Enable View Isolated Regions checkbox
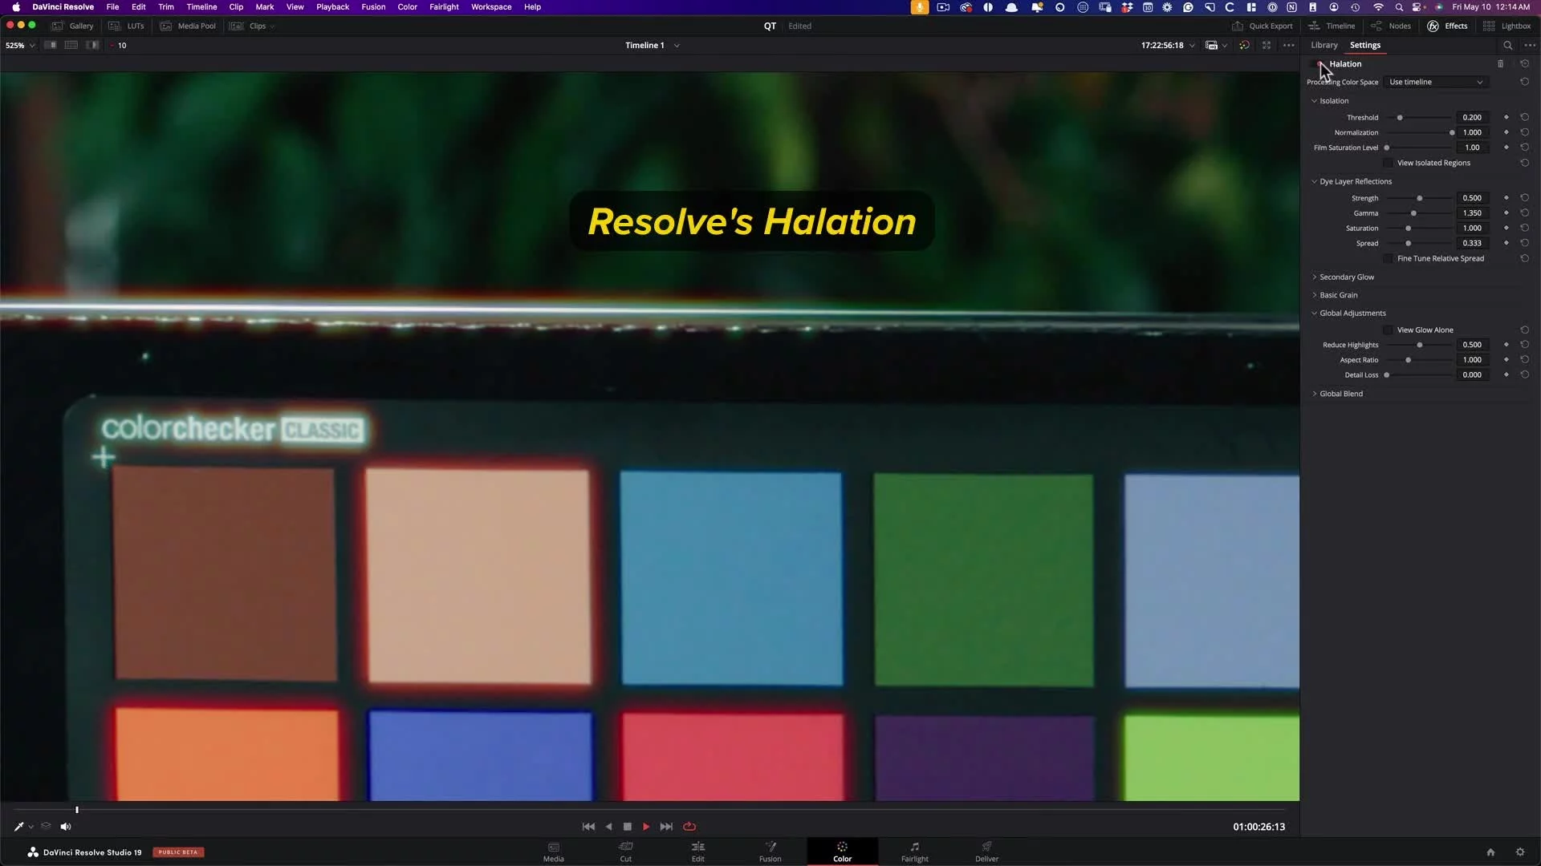This screenshot has height=866, width=1541. click(1388, 163)
